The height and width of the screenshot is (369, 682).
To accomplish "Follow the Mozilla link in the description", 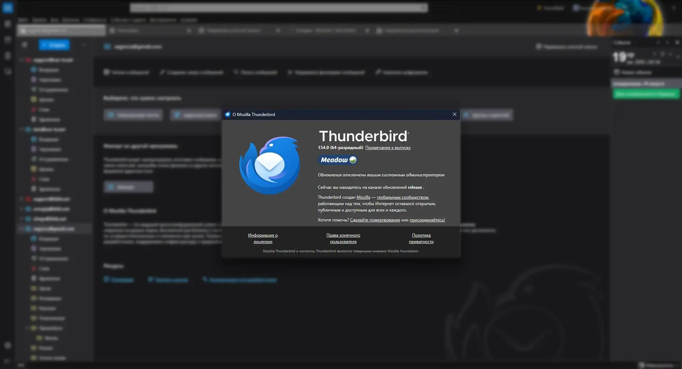I will click(x=363, y=197).
